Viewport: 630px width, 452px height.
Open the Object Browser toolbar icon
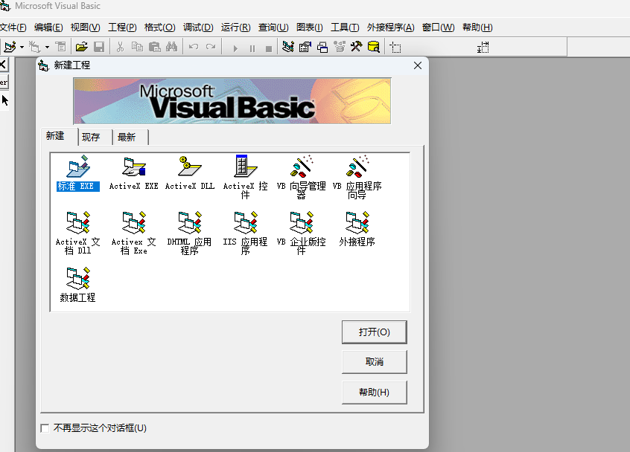click(x=340, y=48)
